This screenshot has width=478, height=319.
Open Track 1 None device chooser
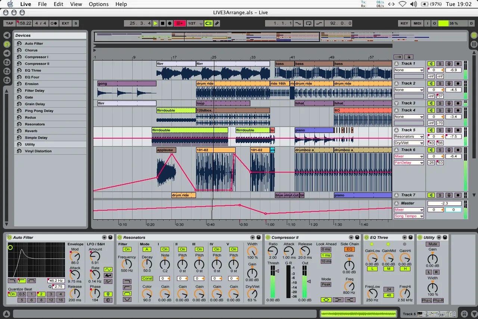click(x=409, y=70)
